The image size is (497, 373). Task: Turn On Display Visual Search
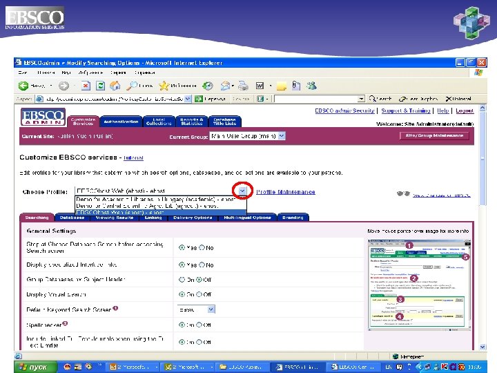182,294
